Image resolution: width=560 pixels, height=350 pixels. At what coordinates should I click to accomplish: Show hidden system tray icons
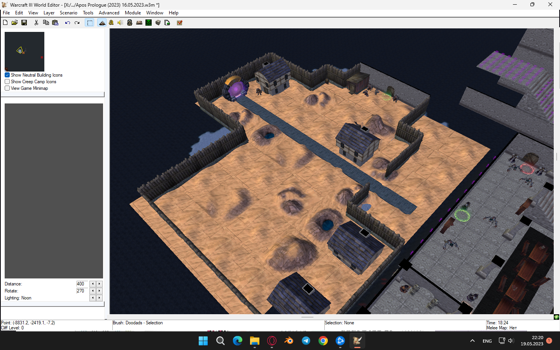[472, 341]
